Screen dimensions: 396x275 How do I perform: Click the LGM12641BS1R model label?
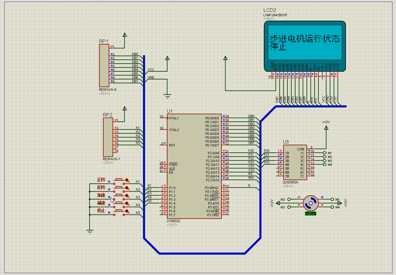coord(275,15)
